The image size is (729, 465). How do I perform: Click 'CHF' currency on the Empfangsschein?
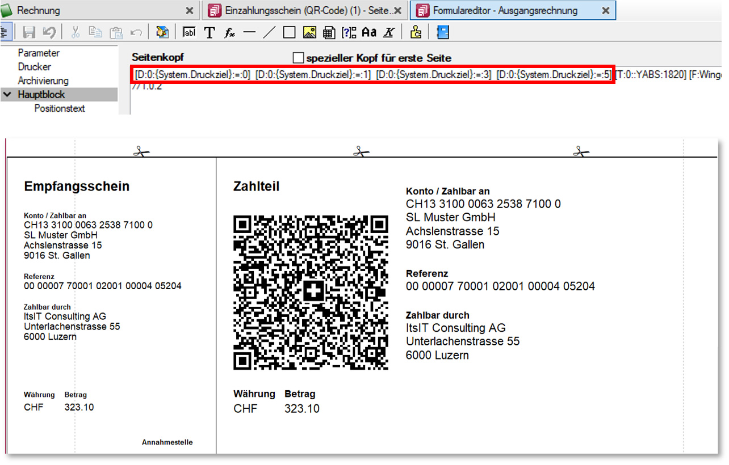(33, 407)
